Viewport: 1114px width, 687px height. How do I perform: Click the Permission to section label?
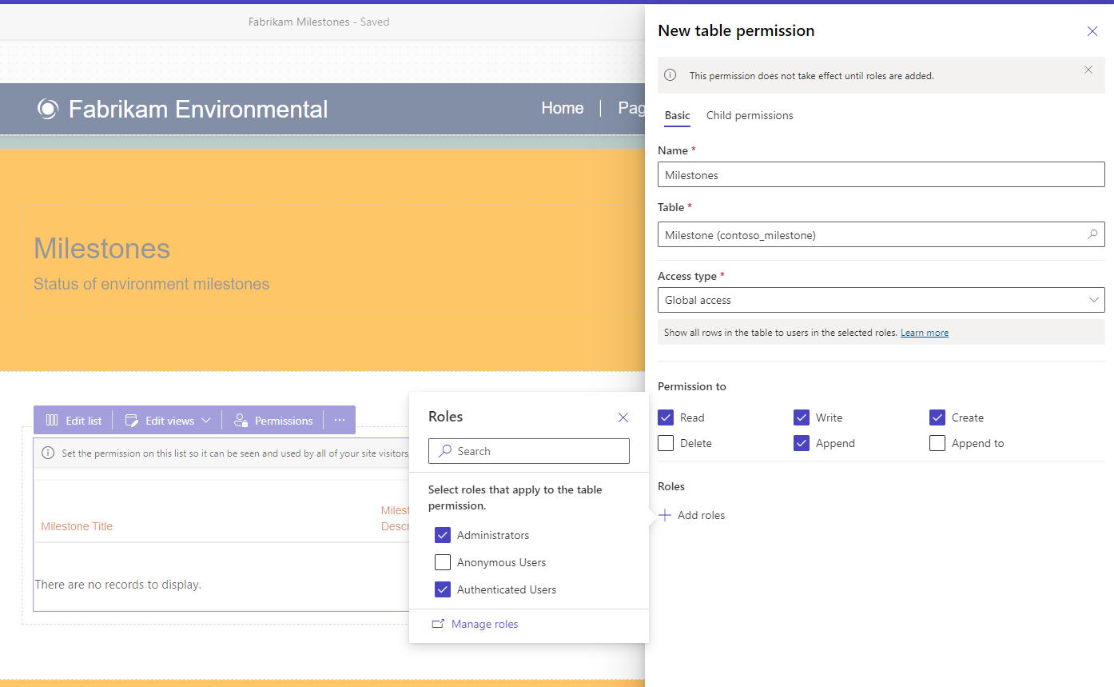coord(692,386)
